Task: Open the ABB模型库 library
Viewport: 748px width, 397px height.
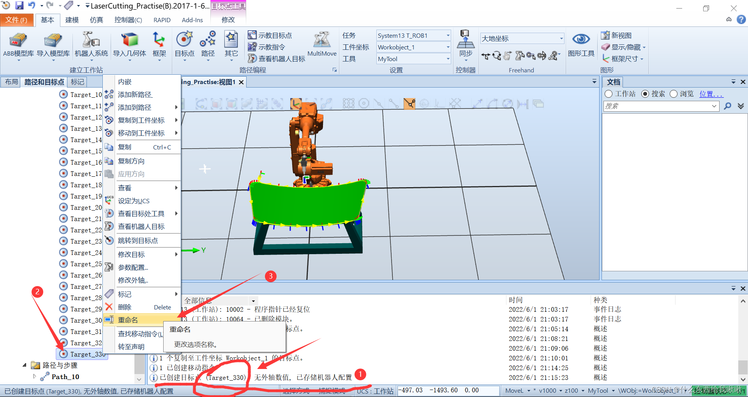Action: click(18, 45)
